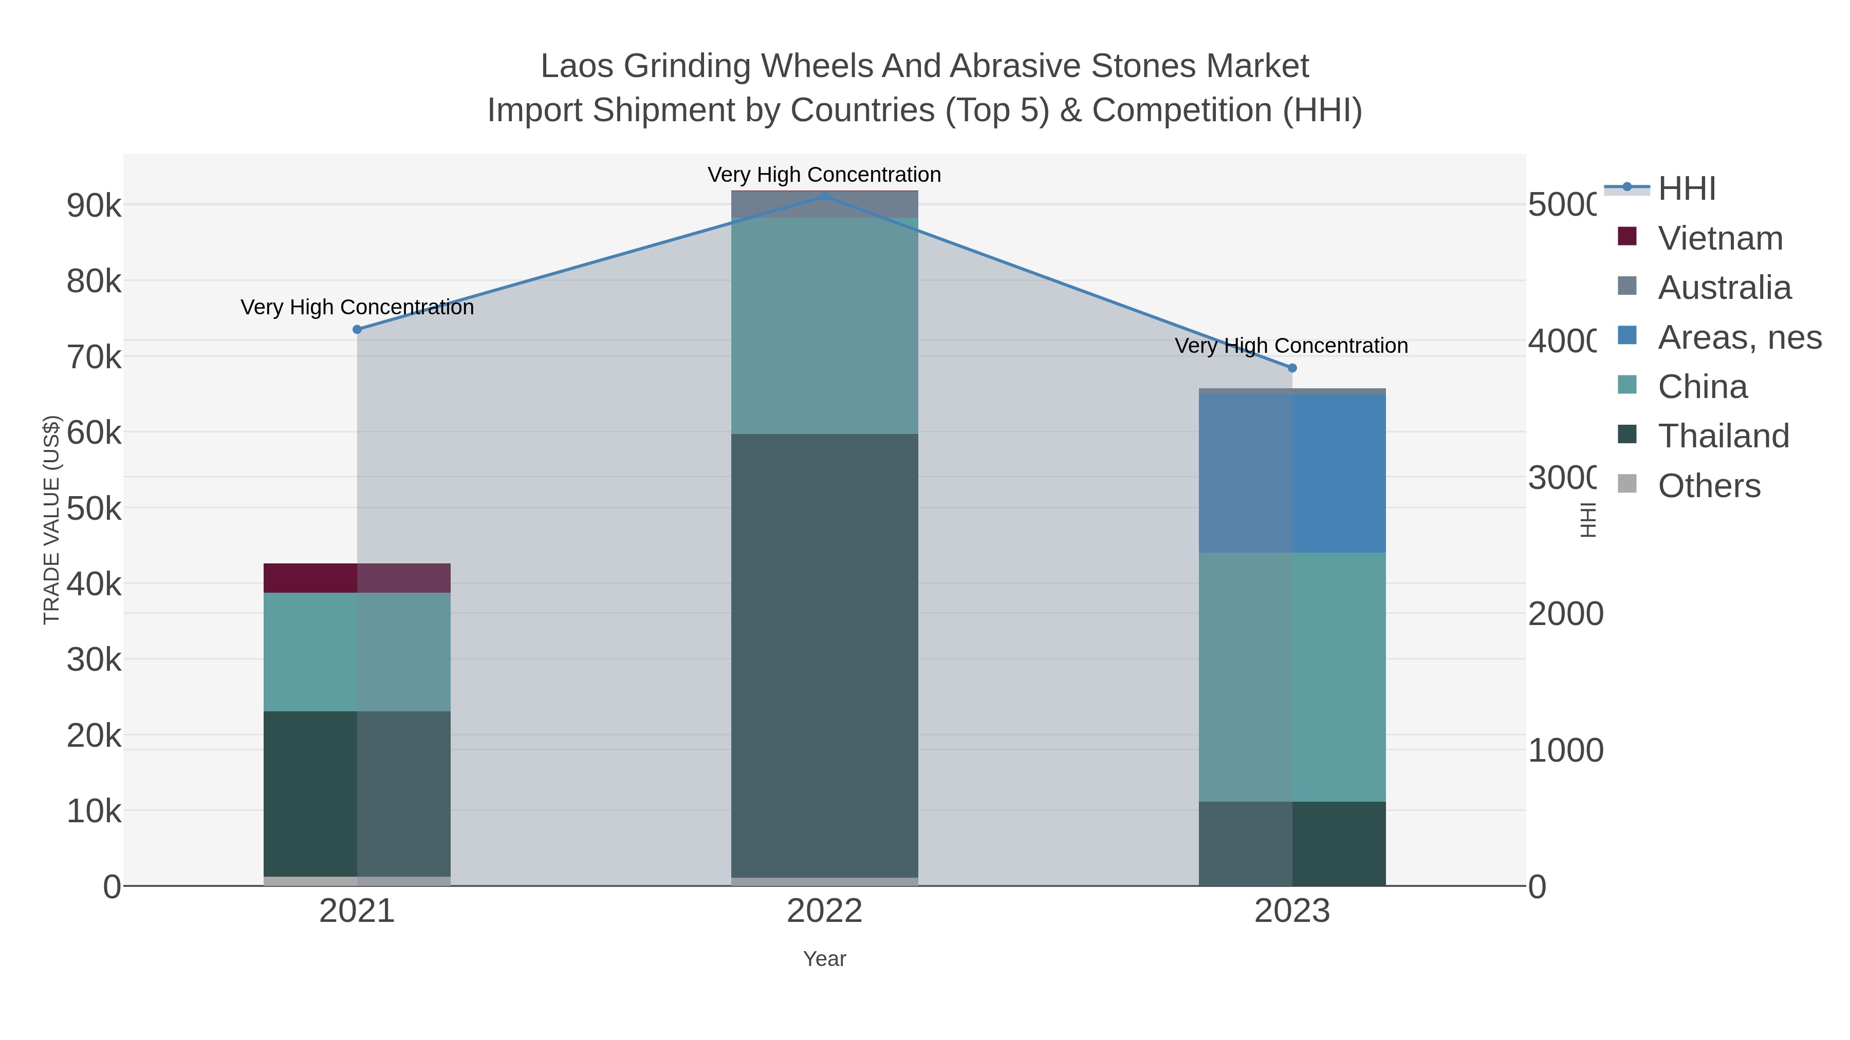Viewport: 1850px width, 1040px height.
Task: Click the 2021 x-axis label
Action: click(357, 912)
